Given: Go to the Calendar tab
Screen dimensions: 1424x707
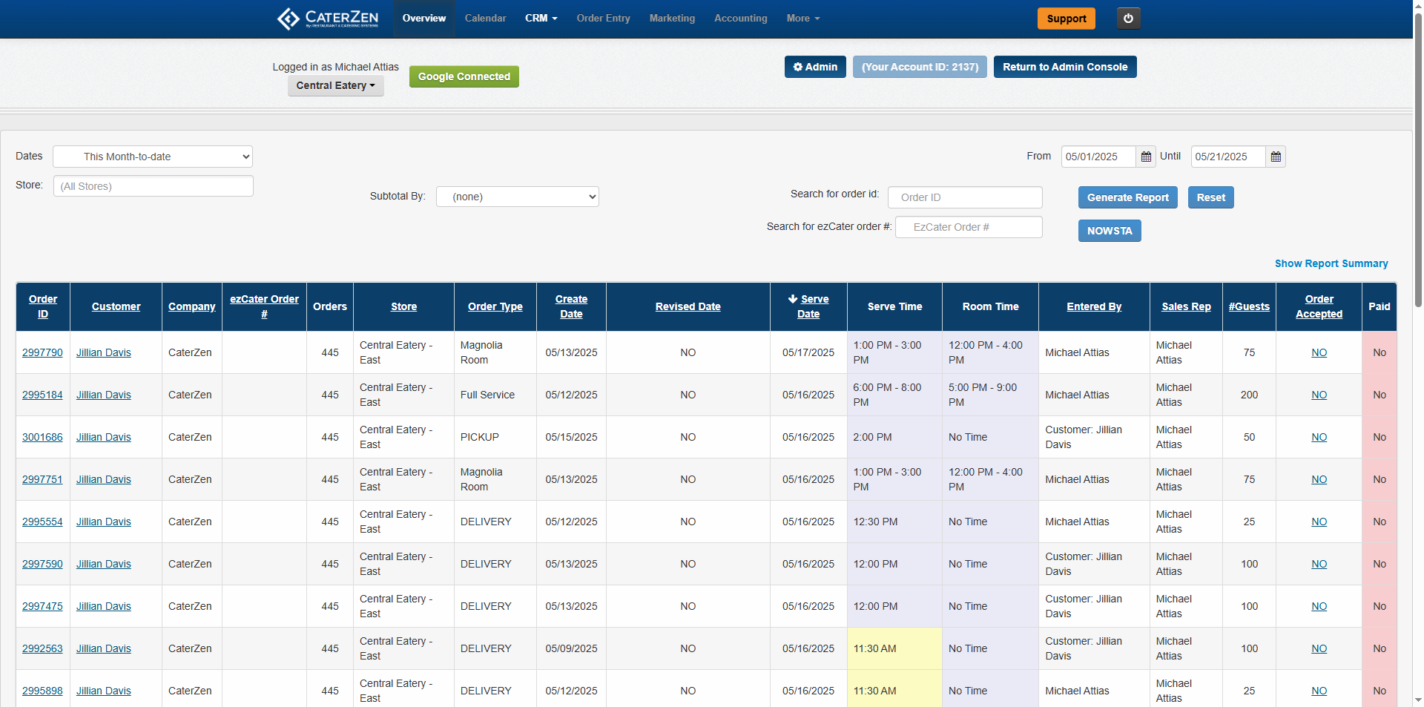Looking at the screenshot, I should 485,19.
